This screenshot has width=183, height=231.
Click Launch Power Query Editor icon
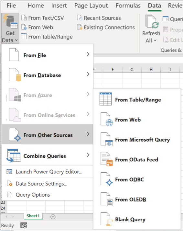(9, 172)
